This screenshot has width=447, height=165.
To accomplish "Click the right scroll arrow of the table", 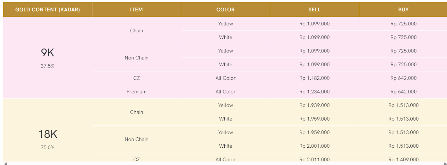I will (445, 164).
